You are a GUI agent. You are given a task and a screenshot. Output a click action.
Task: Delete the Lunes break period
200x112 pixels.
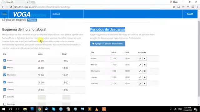point(145,58)
